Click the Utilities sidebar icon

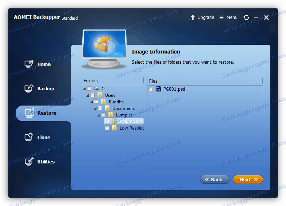point(29,161)
